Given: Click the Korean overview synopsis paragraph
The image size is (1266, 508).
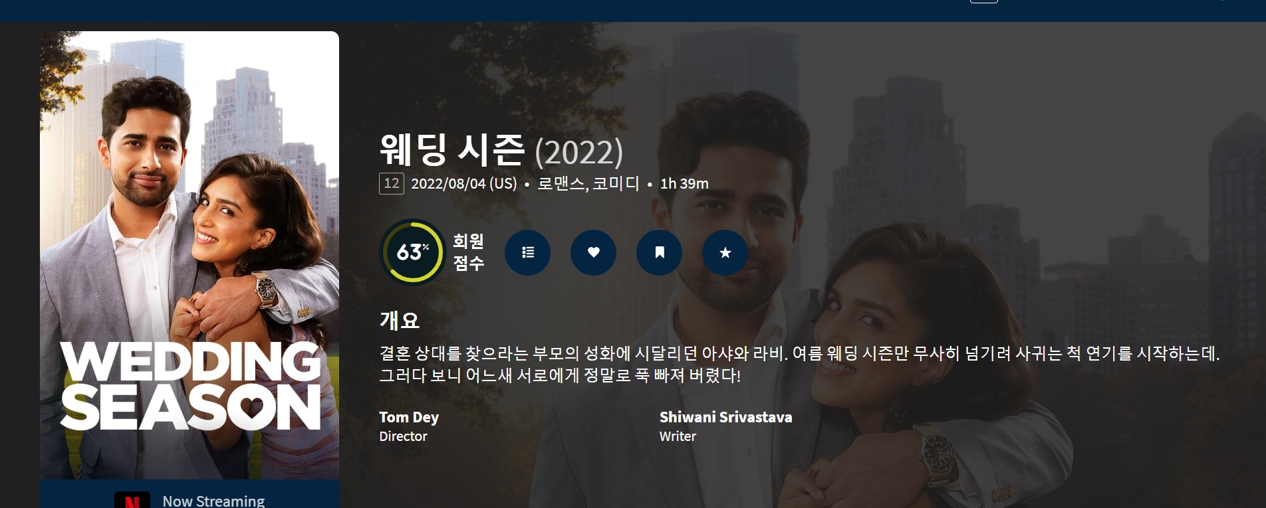Looking at the screenshot, I should coord(799,364).
